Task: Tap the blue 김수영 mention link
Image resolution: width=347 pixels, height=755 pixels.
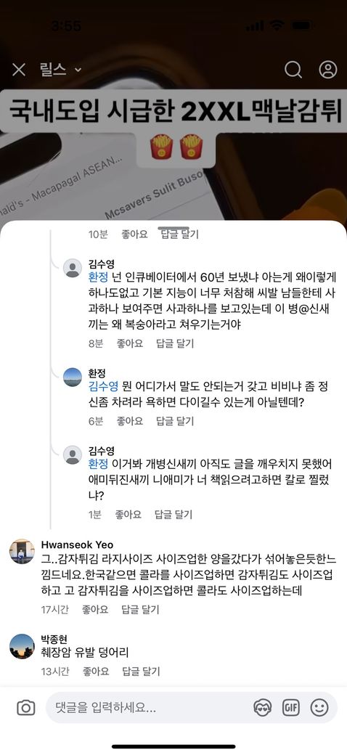Action: point(104,387)
